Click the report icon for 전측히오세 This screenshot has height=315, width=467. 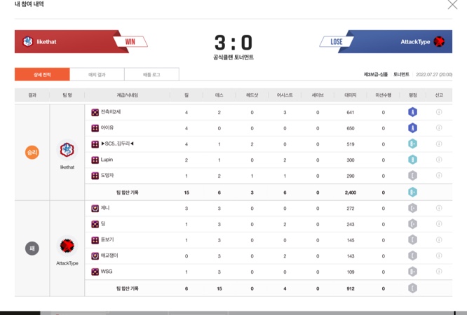pyautogui.click(x=439, y=112)
